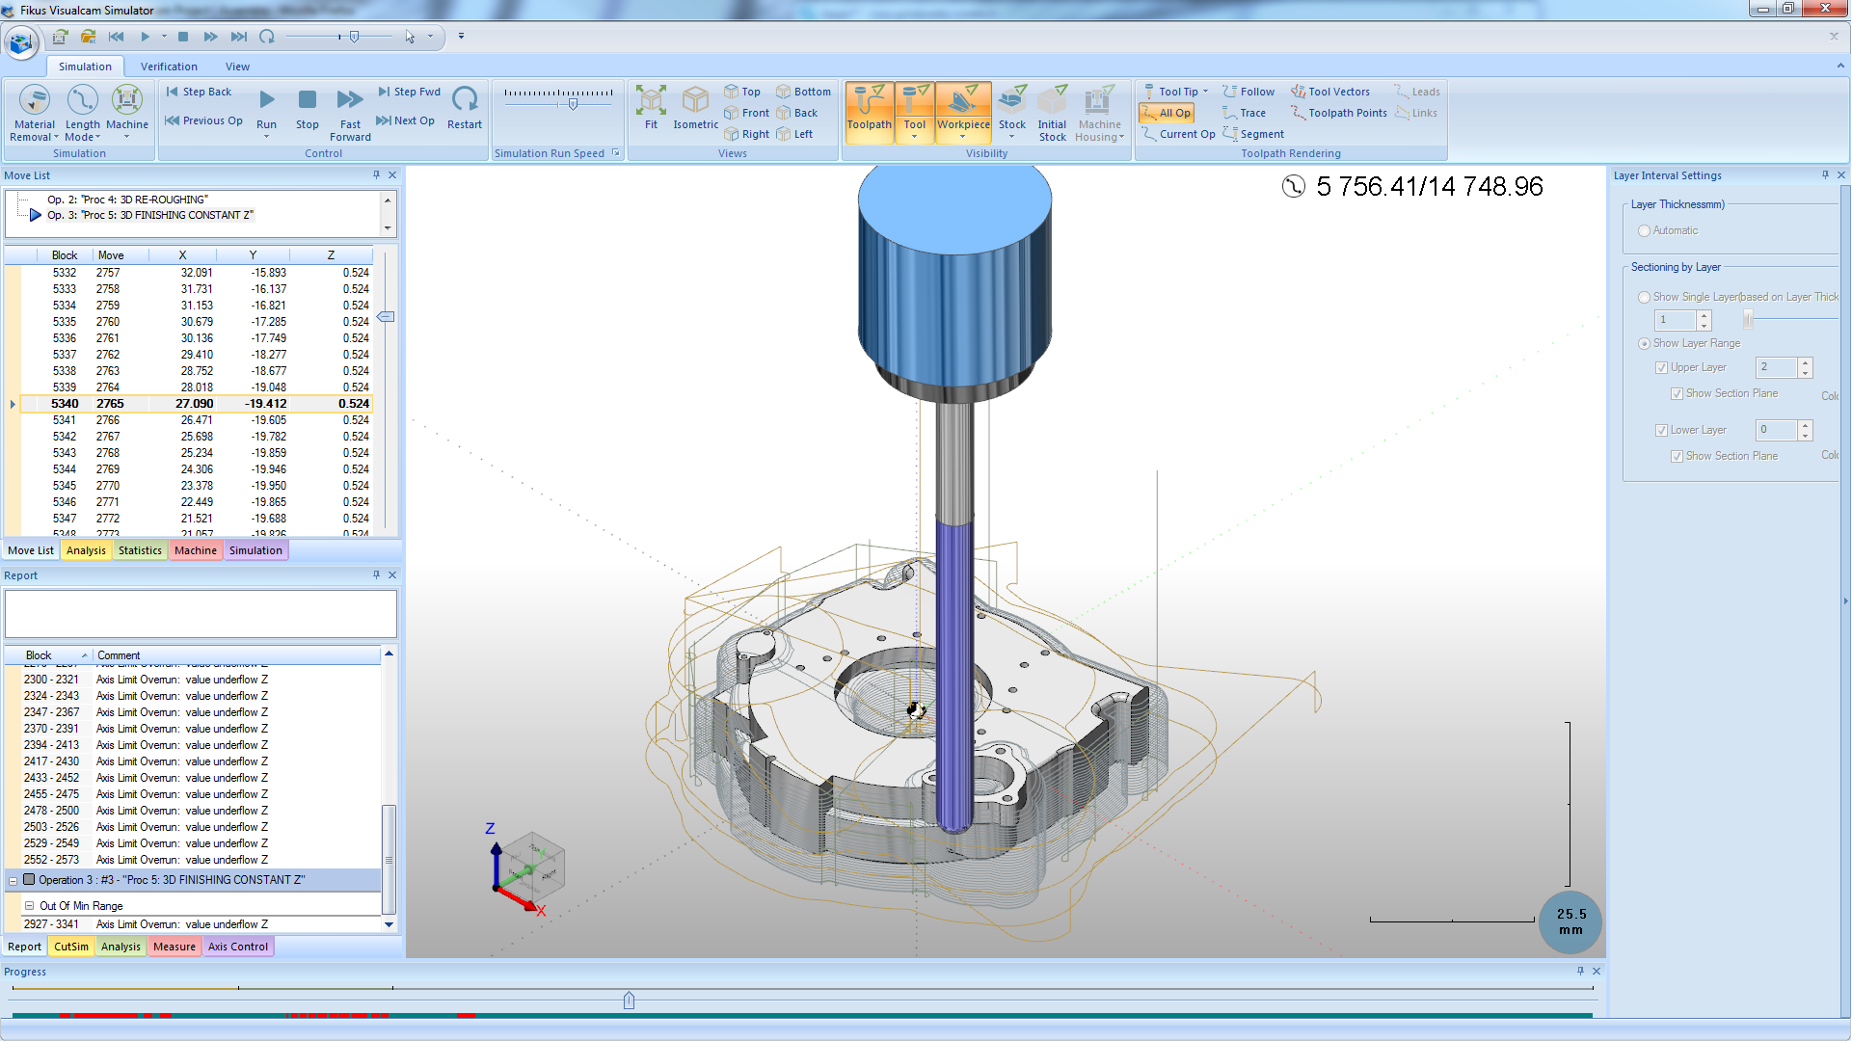The width and height of the screenshot is (1852, 1041).
Task: Enable Show Section Plane for Lower Layer
Action: pos(1678,455)
